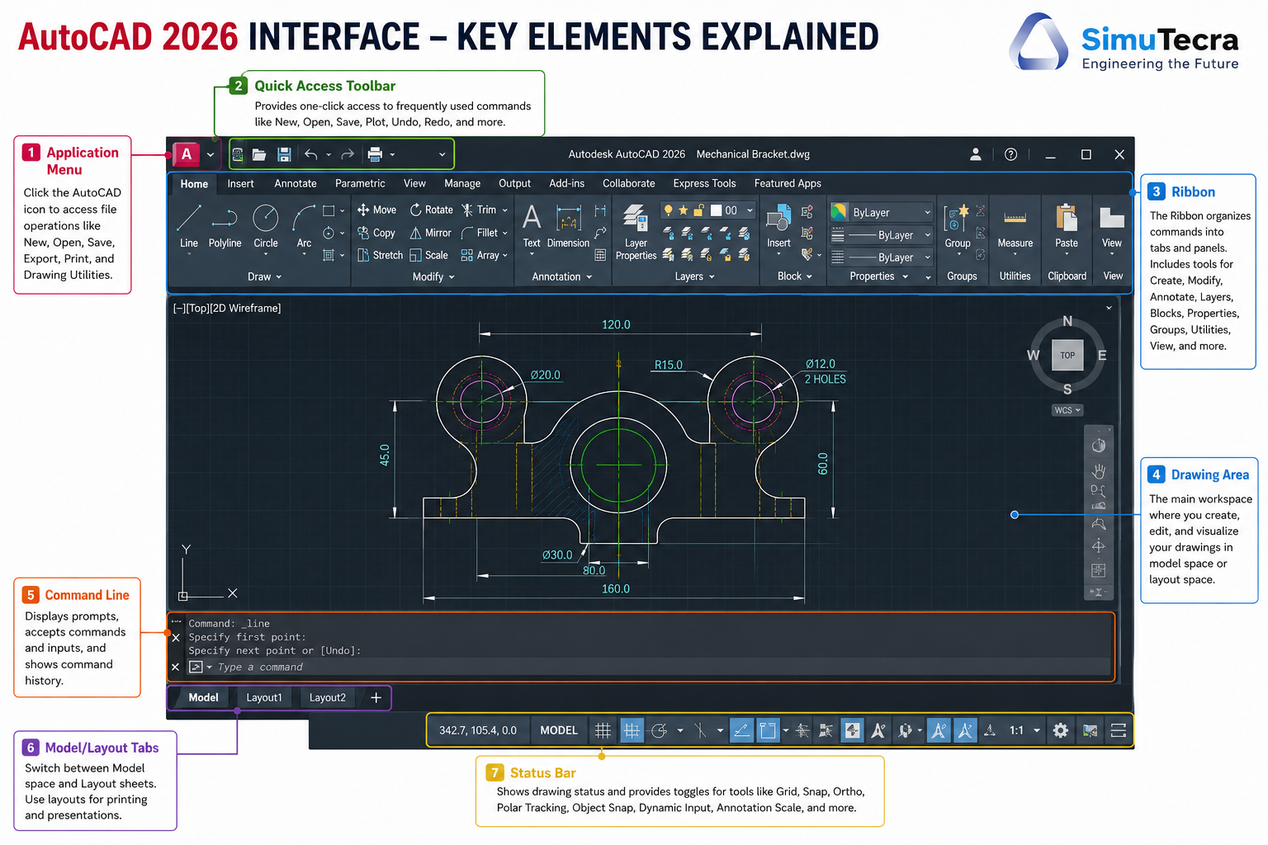Choose the Move command
The width and height of the screenshot is (1268, 845).
[376, 210]
